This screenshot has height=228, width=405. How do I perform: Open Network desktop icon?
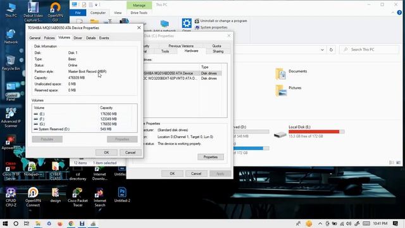(x=11, y=37)
